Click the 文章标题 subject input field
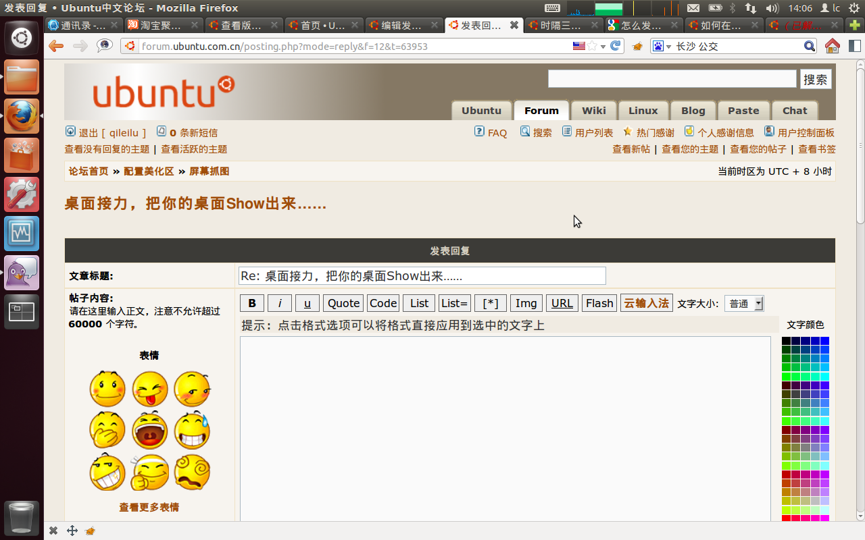The width and height of the screenshot is (865, 540). click(422, 275)
